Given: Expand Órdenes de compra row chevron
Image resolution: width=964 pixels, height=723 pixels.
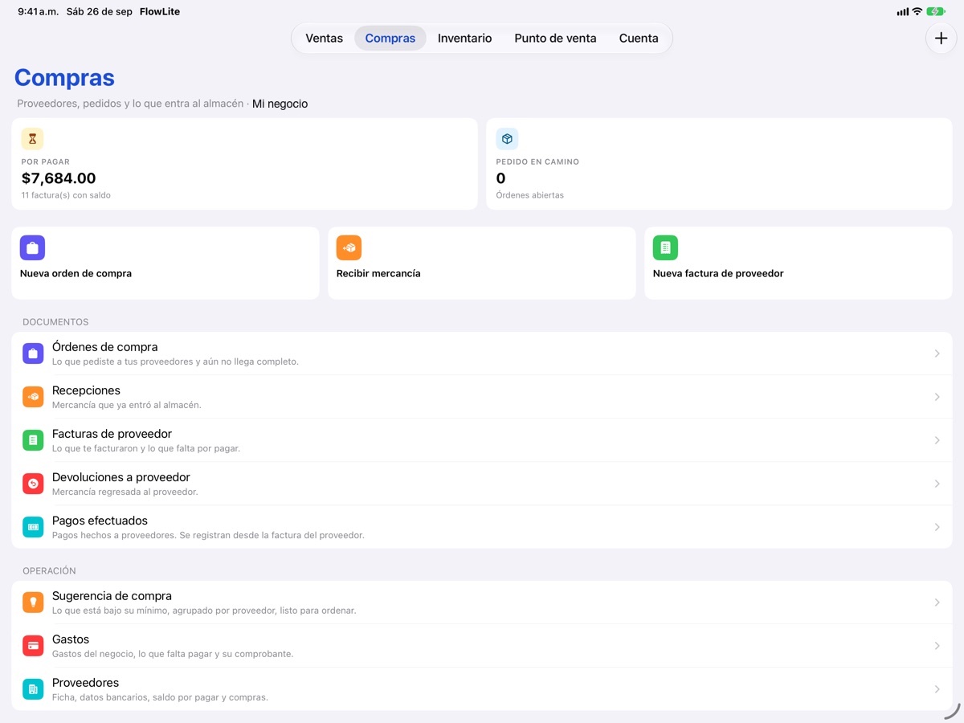Looking at the screenshot, I should pos(937,353).
